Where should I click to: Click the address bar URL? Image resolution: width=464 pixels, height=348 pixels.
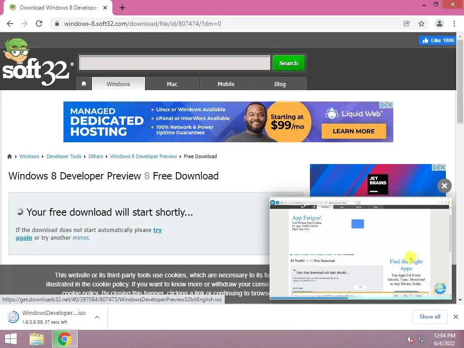click(143, 24)
